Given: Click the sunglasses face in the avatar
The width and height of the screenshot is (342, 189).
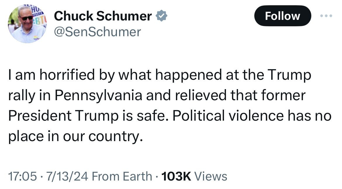Looking at the screenshot, I should pos(27,18).
